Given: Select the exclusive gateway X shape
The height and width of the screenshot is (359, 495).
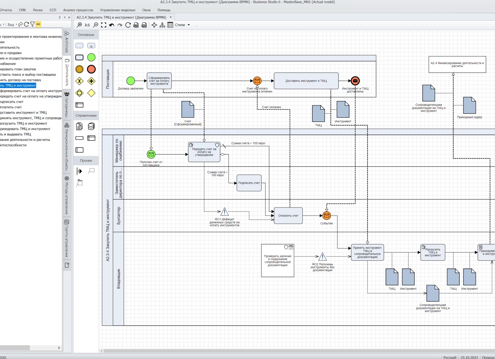Looking at the screenshot, I should pos(80,81).
